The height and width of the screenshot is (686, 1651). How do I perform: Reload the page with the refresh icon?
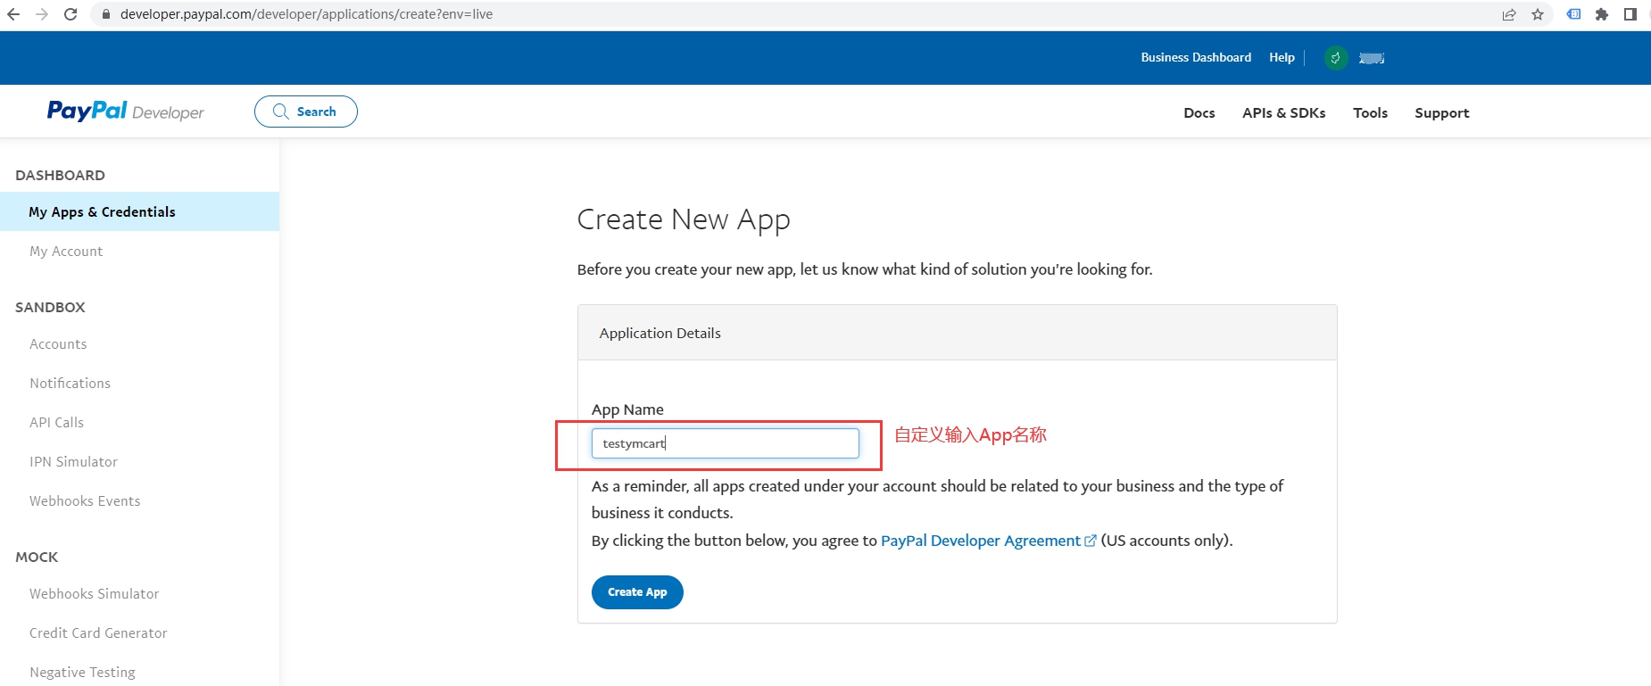(x=71, y=14)
